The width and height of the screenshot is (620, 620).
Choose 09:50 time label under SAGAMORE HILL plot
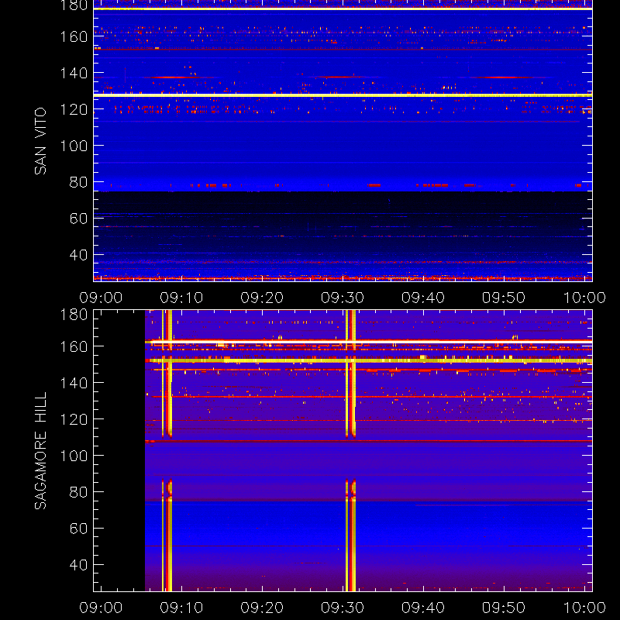(503, 608)
